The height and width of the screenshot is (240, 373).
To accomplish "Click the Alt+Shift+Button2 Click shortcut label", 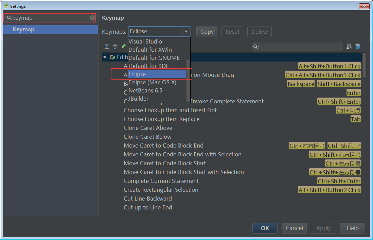I will (x=330, y=190).
